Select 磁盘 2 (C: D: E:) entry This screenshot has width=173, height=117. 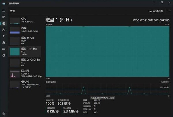[25, 63]
